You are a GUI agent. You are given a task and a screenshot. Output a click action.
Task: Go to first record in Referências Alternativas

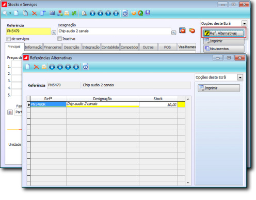[x=52, y=67]
